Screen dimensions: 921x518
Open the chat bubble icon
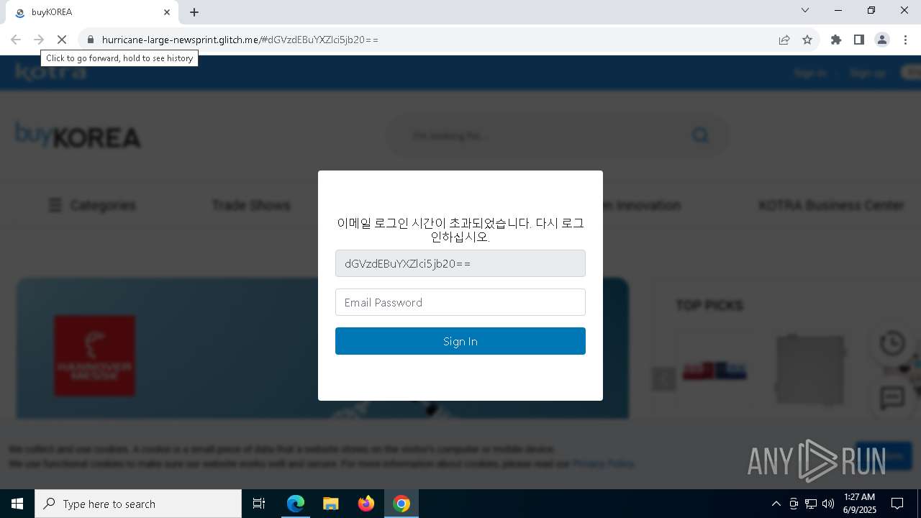point(892,397)
